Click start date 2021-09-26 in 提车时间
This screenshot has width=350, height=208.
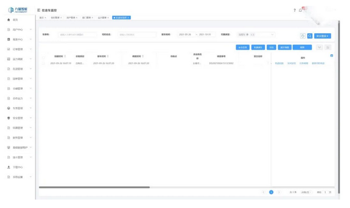click(185, 35)
